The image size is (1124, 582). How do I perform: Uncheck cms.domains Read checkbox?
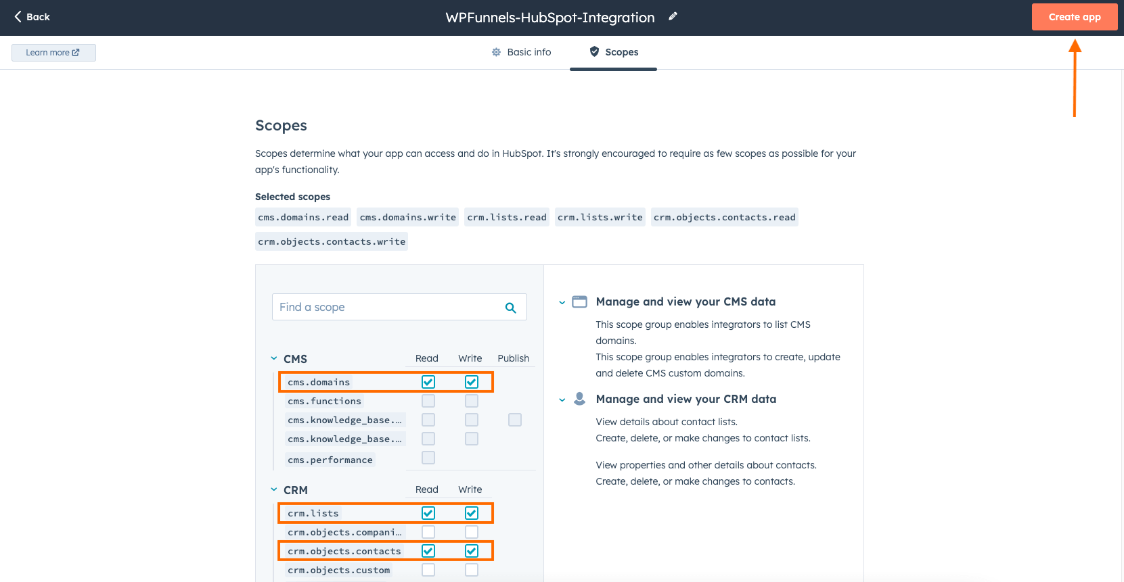click(x=428, y=382)
